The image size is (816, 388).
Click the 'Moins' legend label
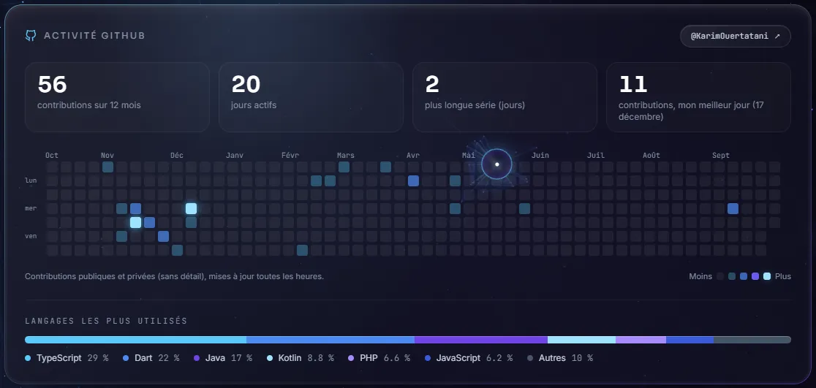tap(700, 276)
